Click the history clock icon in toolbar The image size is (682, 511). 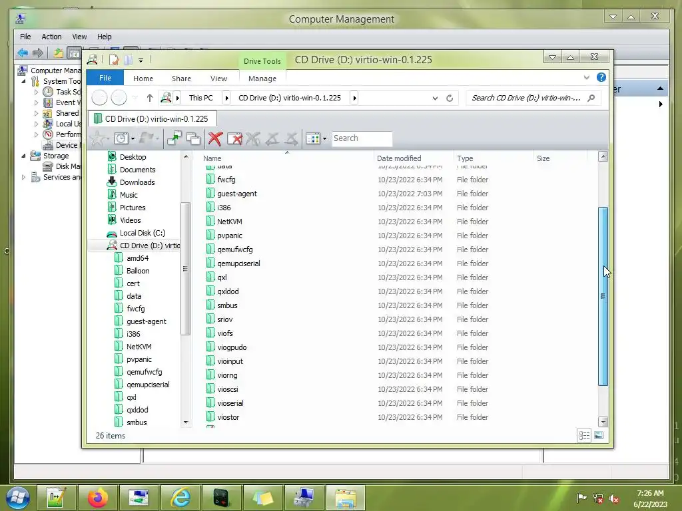pos(121,138)
